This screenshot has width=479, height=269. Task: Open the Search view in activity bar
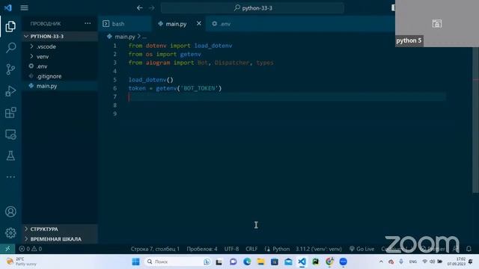click(10, 48)
